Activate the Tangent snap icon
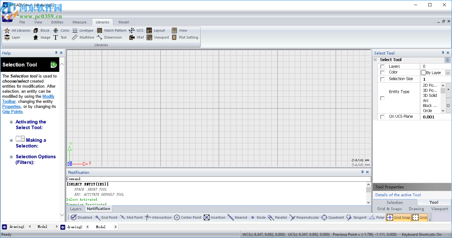Image resolution: width=452 pixels, height=238 pixels. click(349, 217)
